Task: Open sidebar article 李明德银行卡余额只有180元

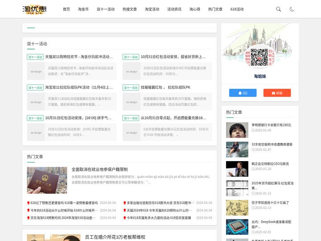Action: [271, 125]
